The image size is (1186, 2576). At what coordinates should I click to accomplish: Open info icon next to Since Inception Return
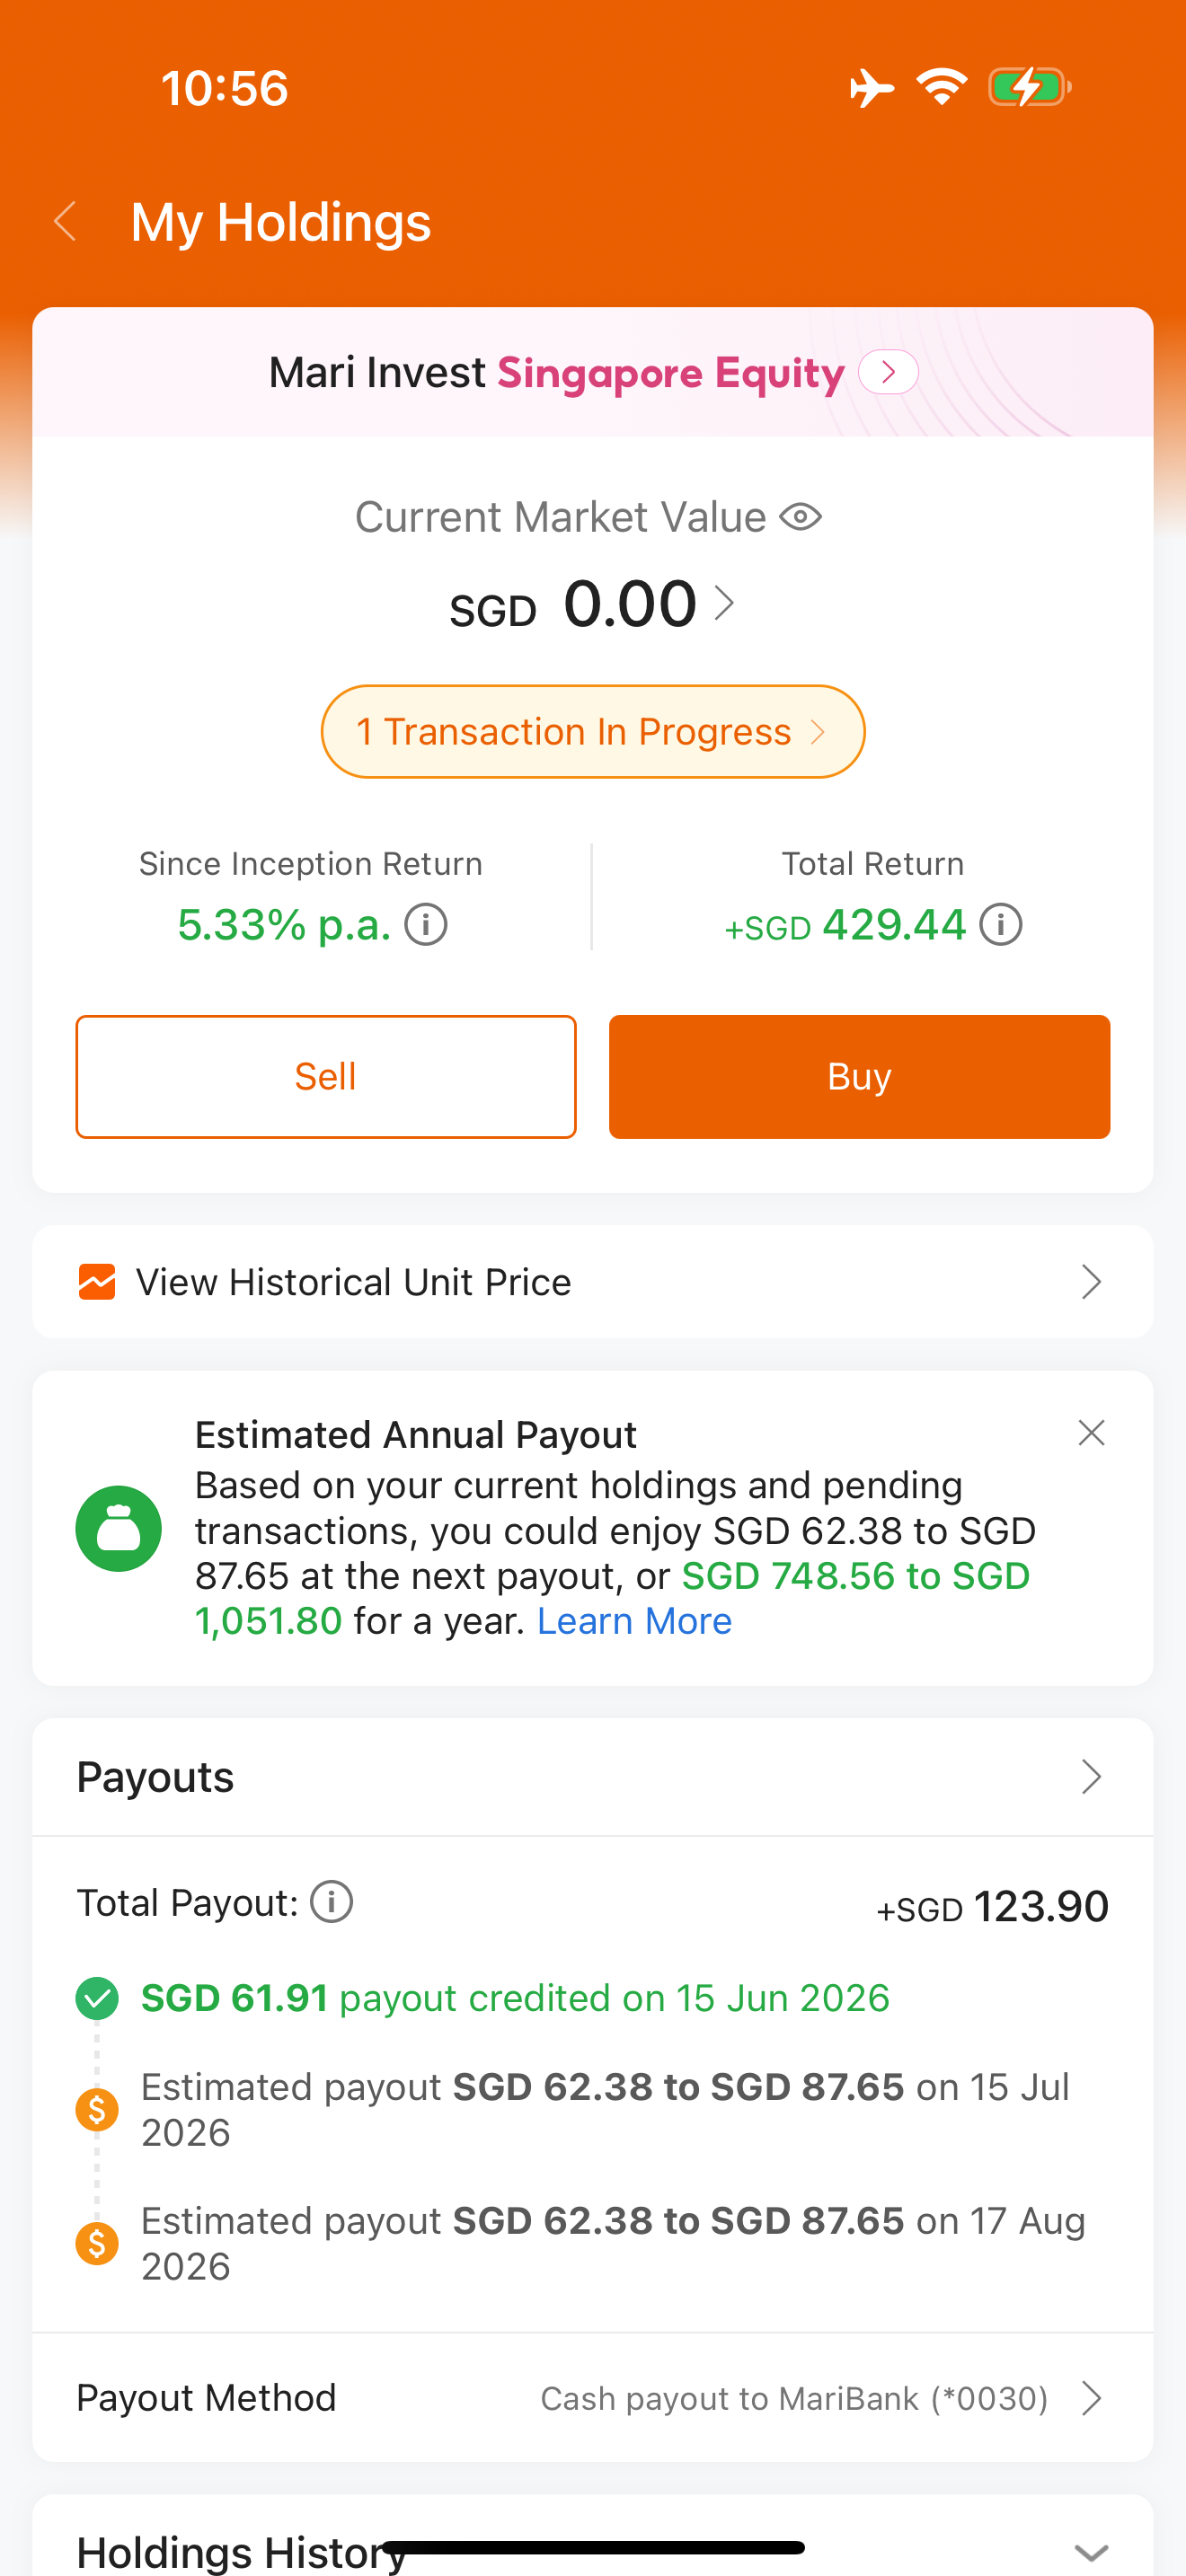pos(426,924)
